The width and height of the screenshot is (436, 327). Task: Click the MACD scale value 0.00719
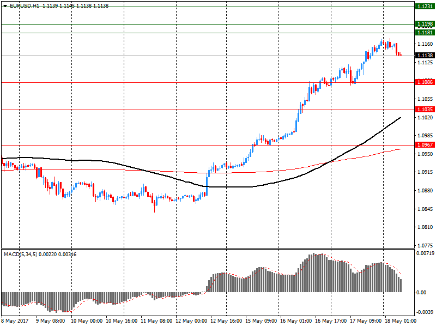point(425,253)
